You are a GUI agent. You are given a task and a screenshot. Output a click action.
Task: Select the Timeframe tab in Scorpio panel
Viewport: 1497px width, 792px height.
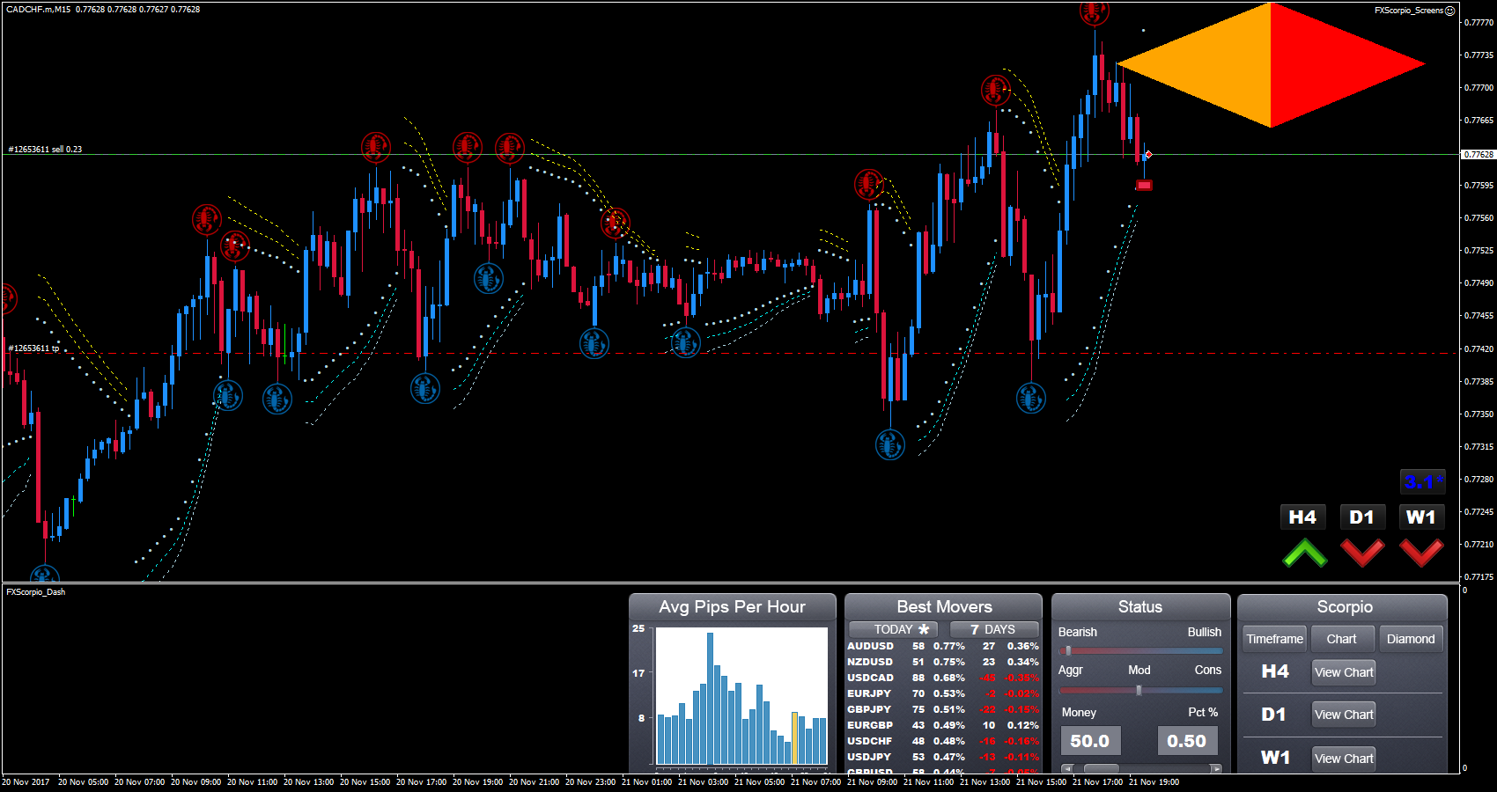pyautogui.click(x=1274, y=639)
